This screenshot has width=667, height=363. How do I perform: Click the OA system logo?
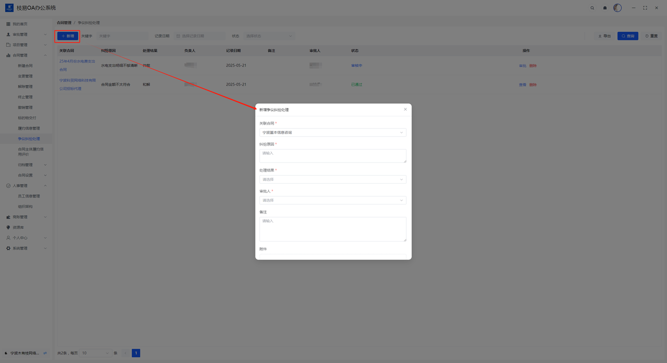tap(9, 8)
